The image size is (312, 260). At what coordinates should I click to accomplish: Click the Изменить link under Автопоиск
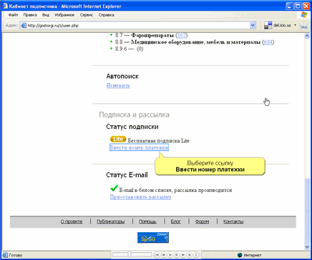pyautogui.click(x=118, y=85)
